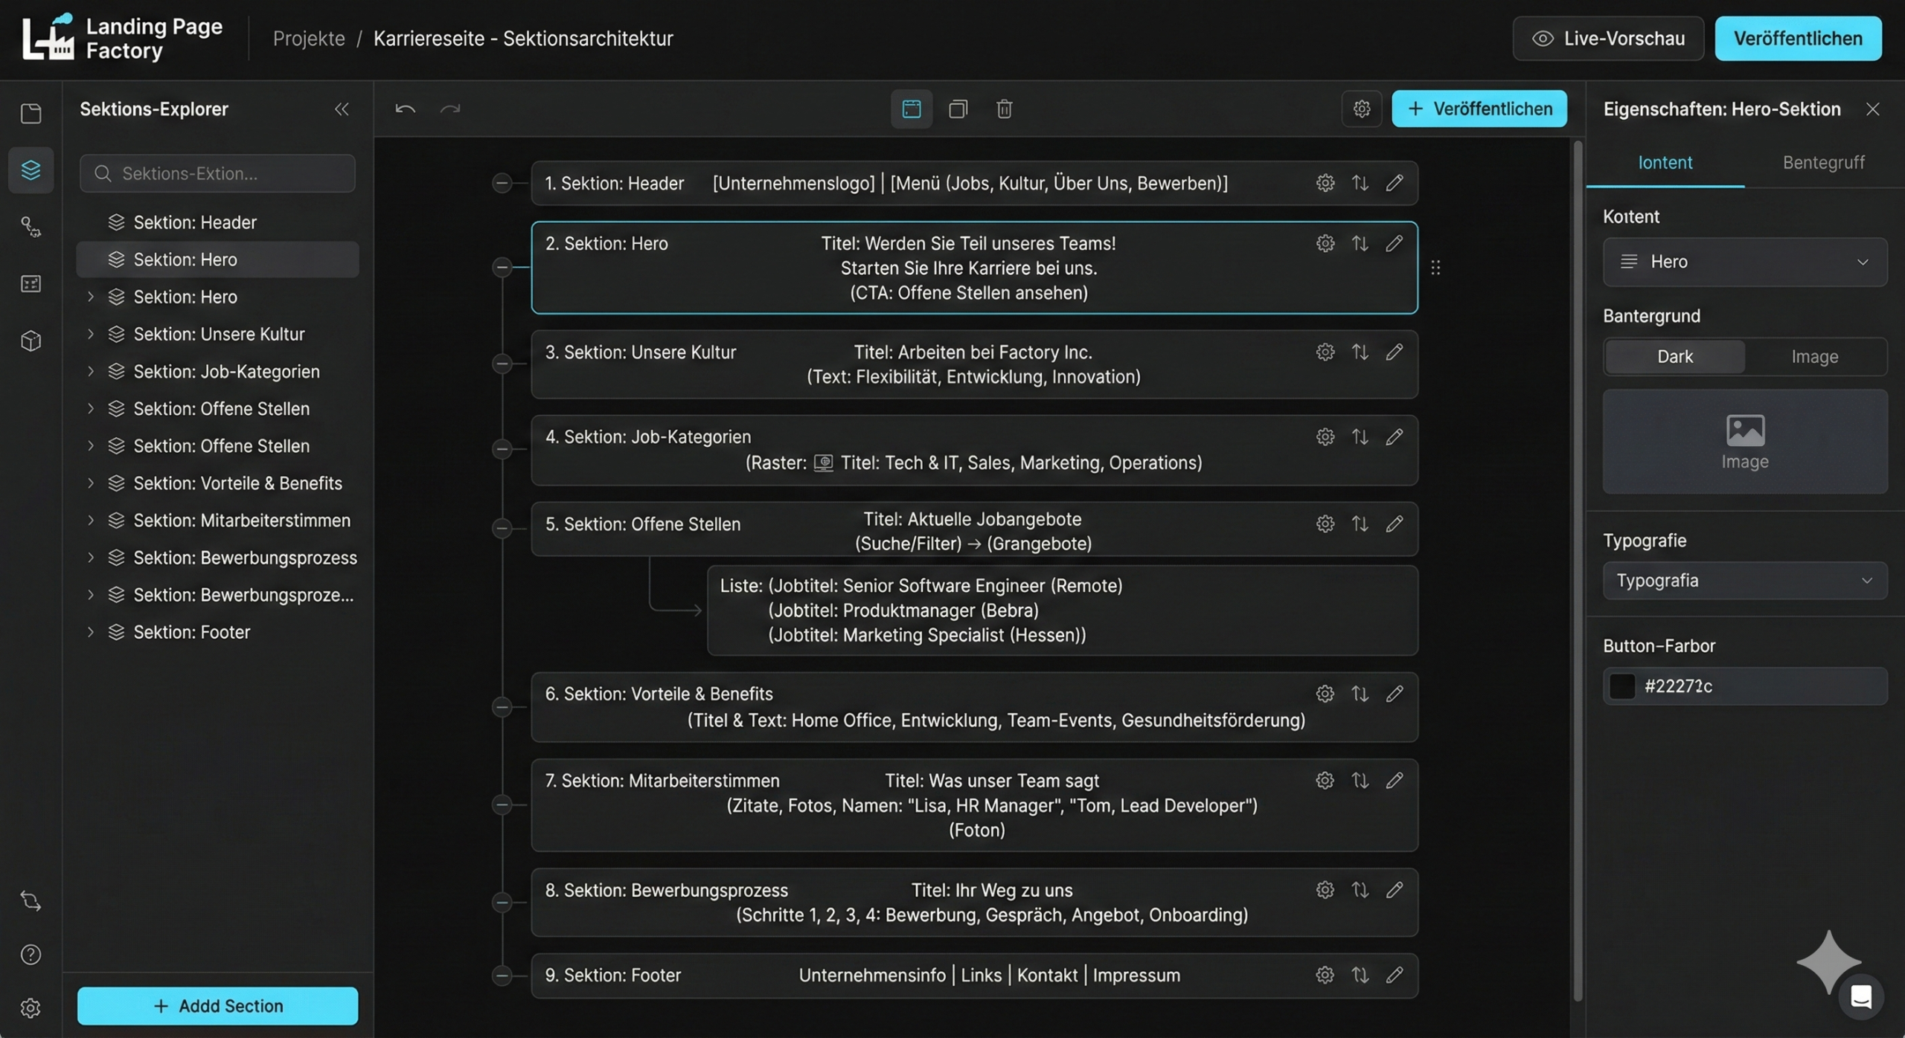
Task: Select the 3D box icon in the sidebar
Action: 31,341
